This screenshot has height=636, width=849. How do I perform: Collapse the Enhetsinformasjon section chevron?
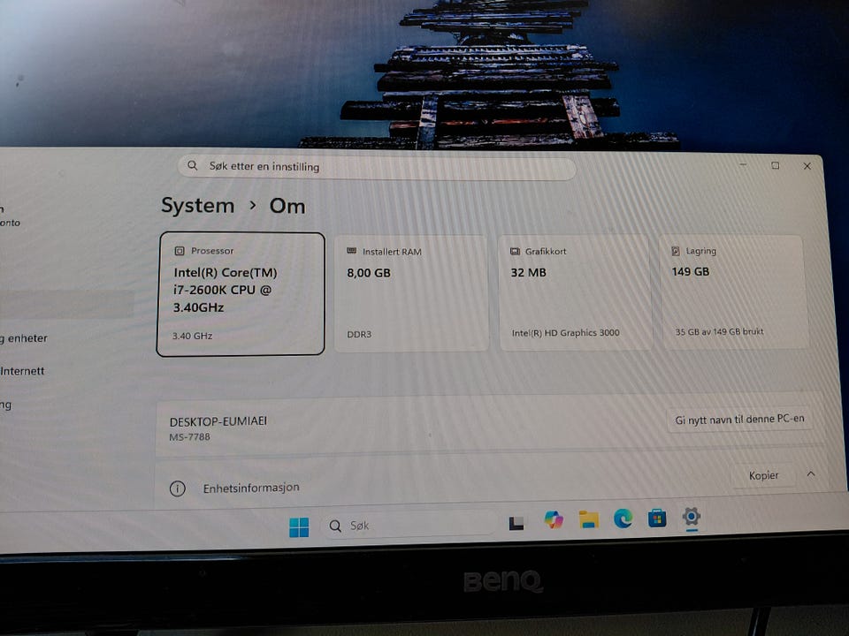click(811, 473)
